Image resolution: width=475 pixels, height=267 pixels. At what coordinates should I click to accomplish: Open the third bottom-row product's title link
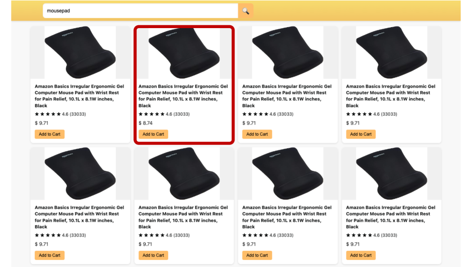point(287,217)
